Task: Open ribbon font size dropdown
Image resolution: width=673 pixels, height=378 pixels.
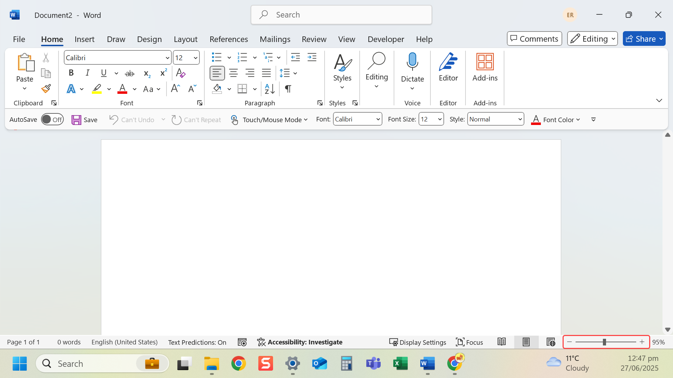Action: tap(196, 58)
